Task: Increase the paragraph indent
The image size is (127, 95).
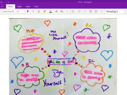Action: [x=90, y=11]
